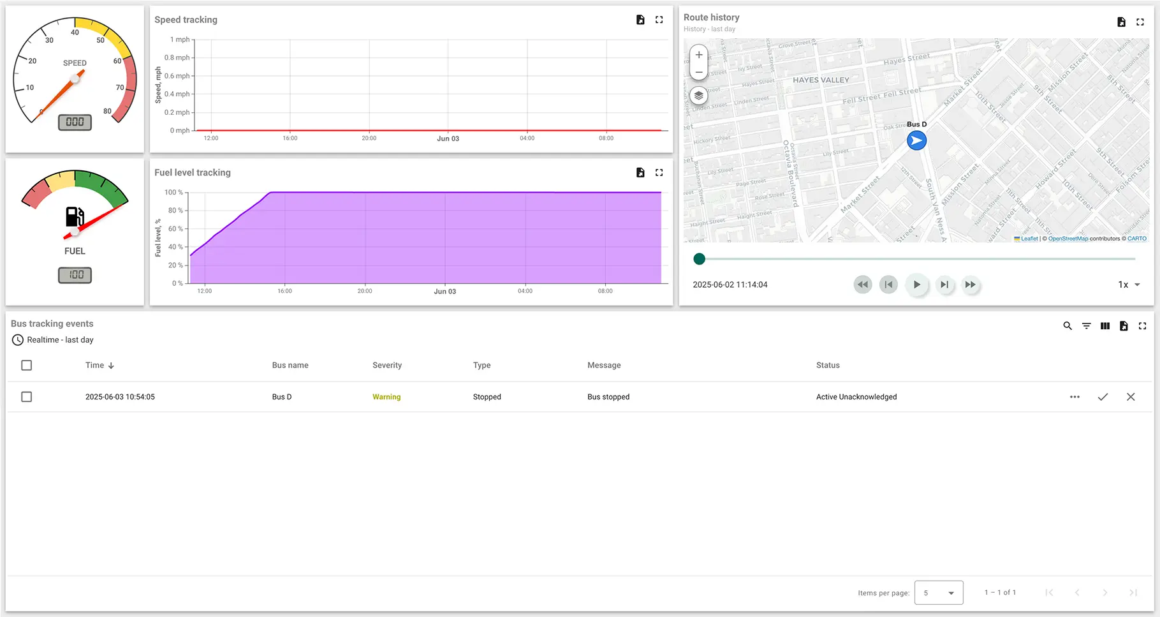Open more details for Bus D alarm

pyautogui.click(x=1075, y=397)
